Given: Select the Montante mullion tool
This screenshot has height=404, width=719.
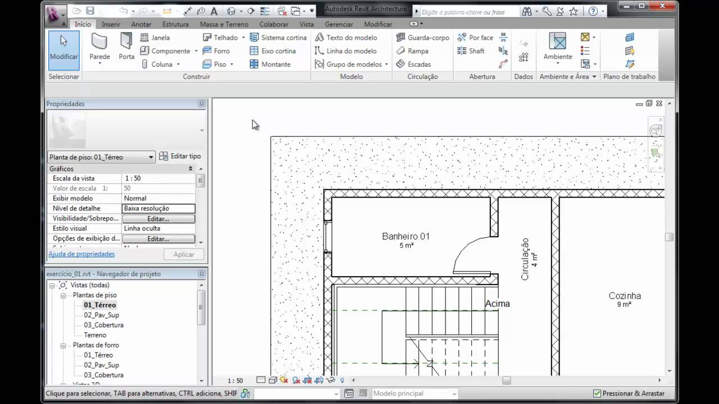Looking at the screenshot, I should 270,65.
